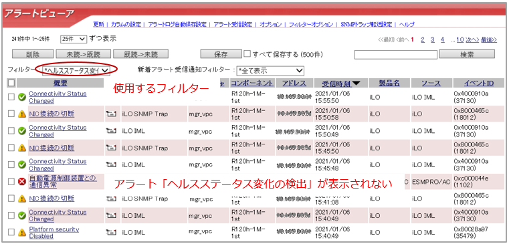The height and width of the screenshot is (246, 509).
Task: Sort by コンポーネント column header
Action: pos(252,83)
